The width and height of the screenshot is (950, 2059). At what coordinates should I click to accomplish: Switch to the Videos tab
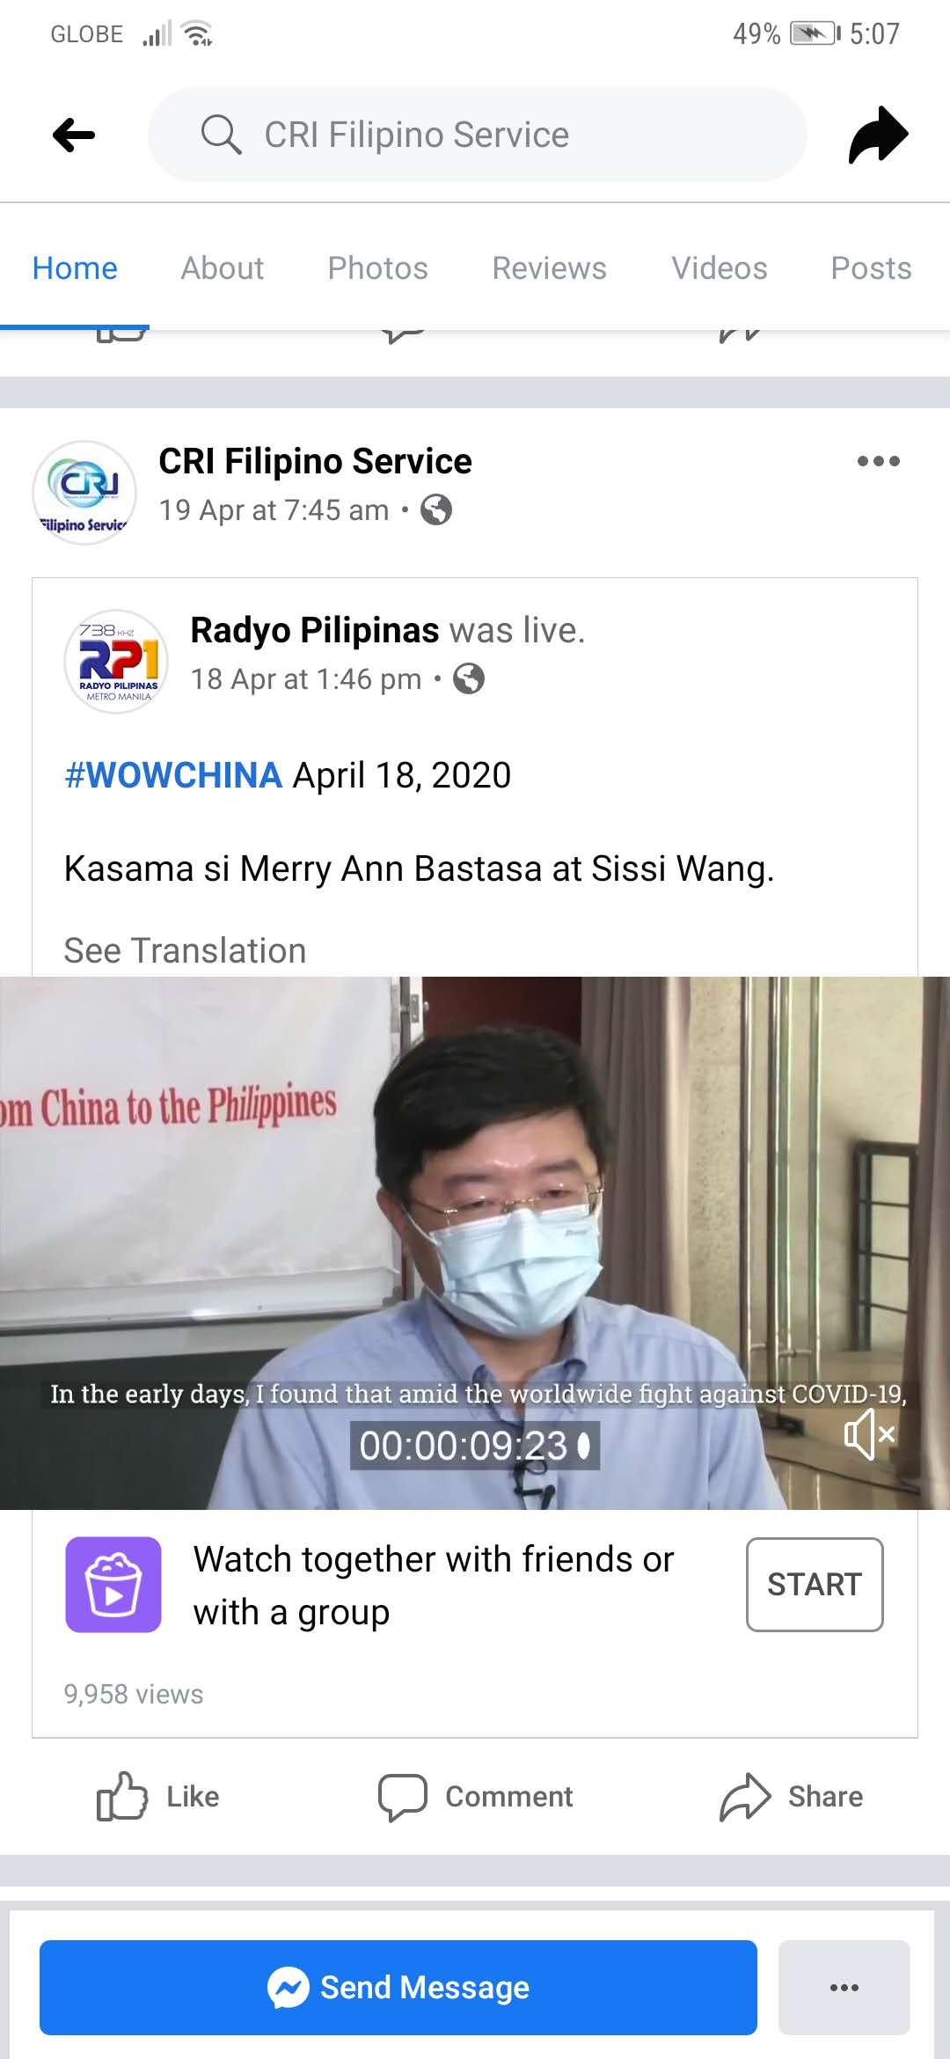[720, 268]
